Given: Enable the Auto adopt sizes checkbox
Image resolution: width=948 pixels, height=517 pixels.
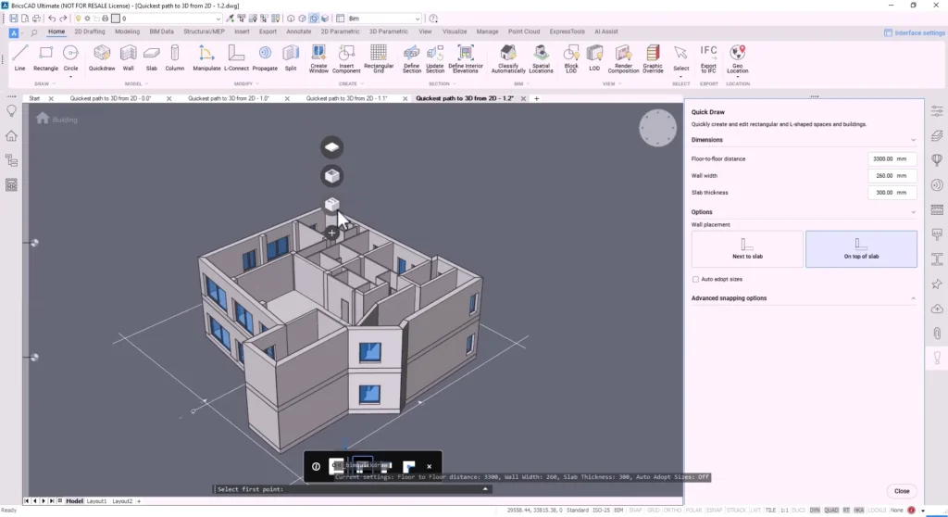Looking at the screenshot, I should click(x=696, y=279).
